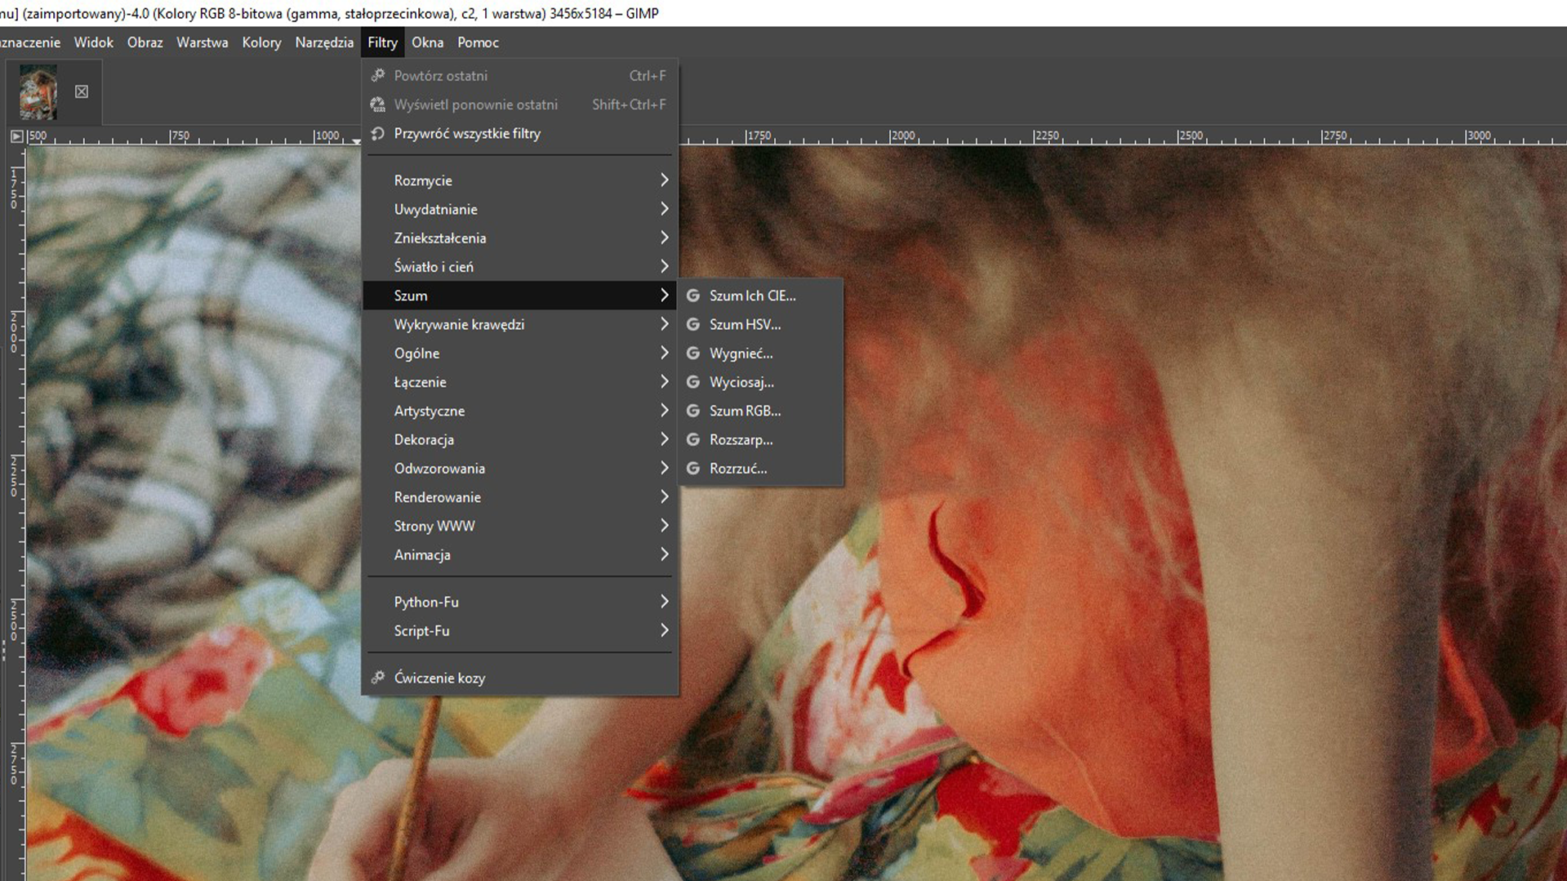Screen dimensions: 1567x881
Task: Click the GEGL icon beside Szum RGB
Action: 693,411
